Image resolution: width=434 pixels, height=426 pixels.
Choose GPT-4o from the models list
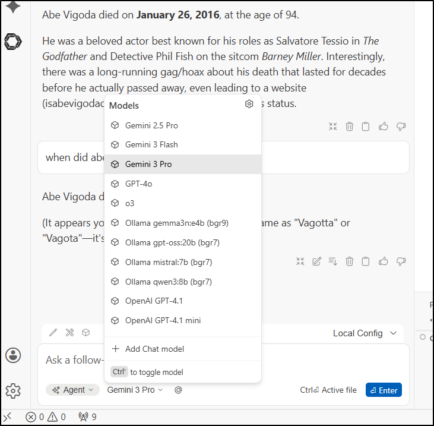(138, 184)
